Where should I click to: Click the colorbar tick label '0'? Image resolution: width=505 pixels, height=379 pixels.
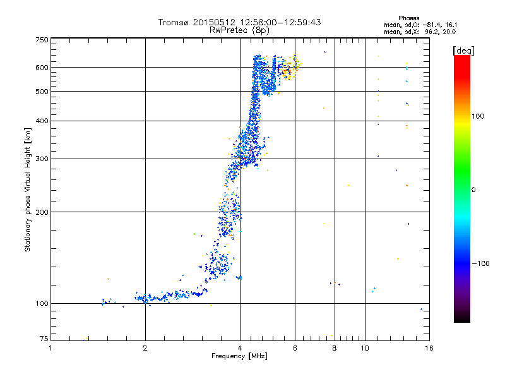click(x=473, y=190)
